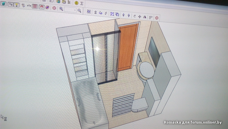Image resolution: width=228 pixels, height=129 pixels.
Task: Select the bathtub in the 3D model
Action: pyautogui.click(x=89, y=103)
